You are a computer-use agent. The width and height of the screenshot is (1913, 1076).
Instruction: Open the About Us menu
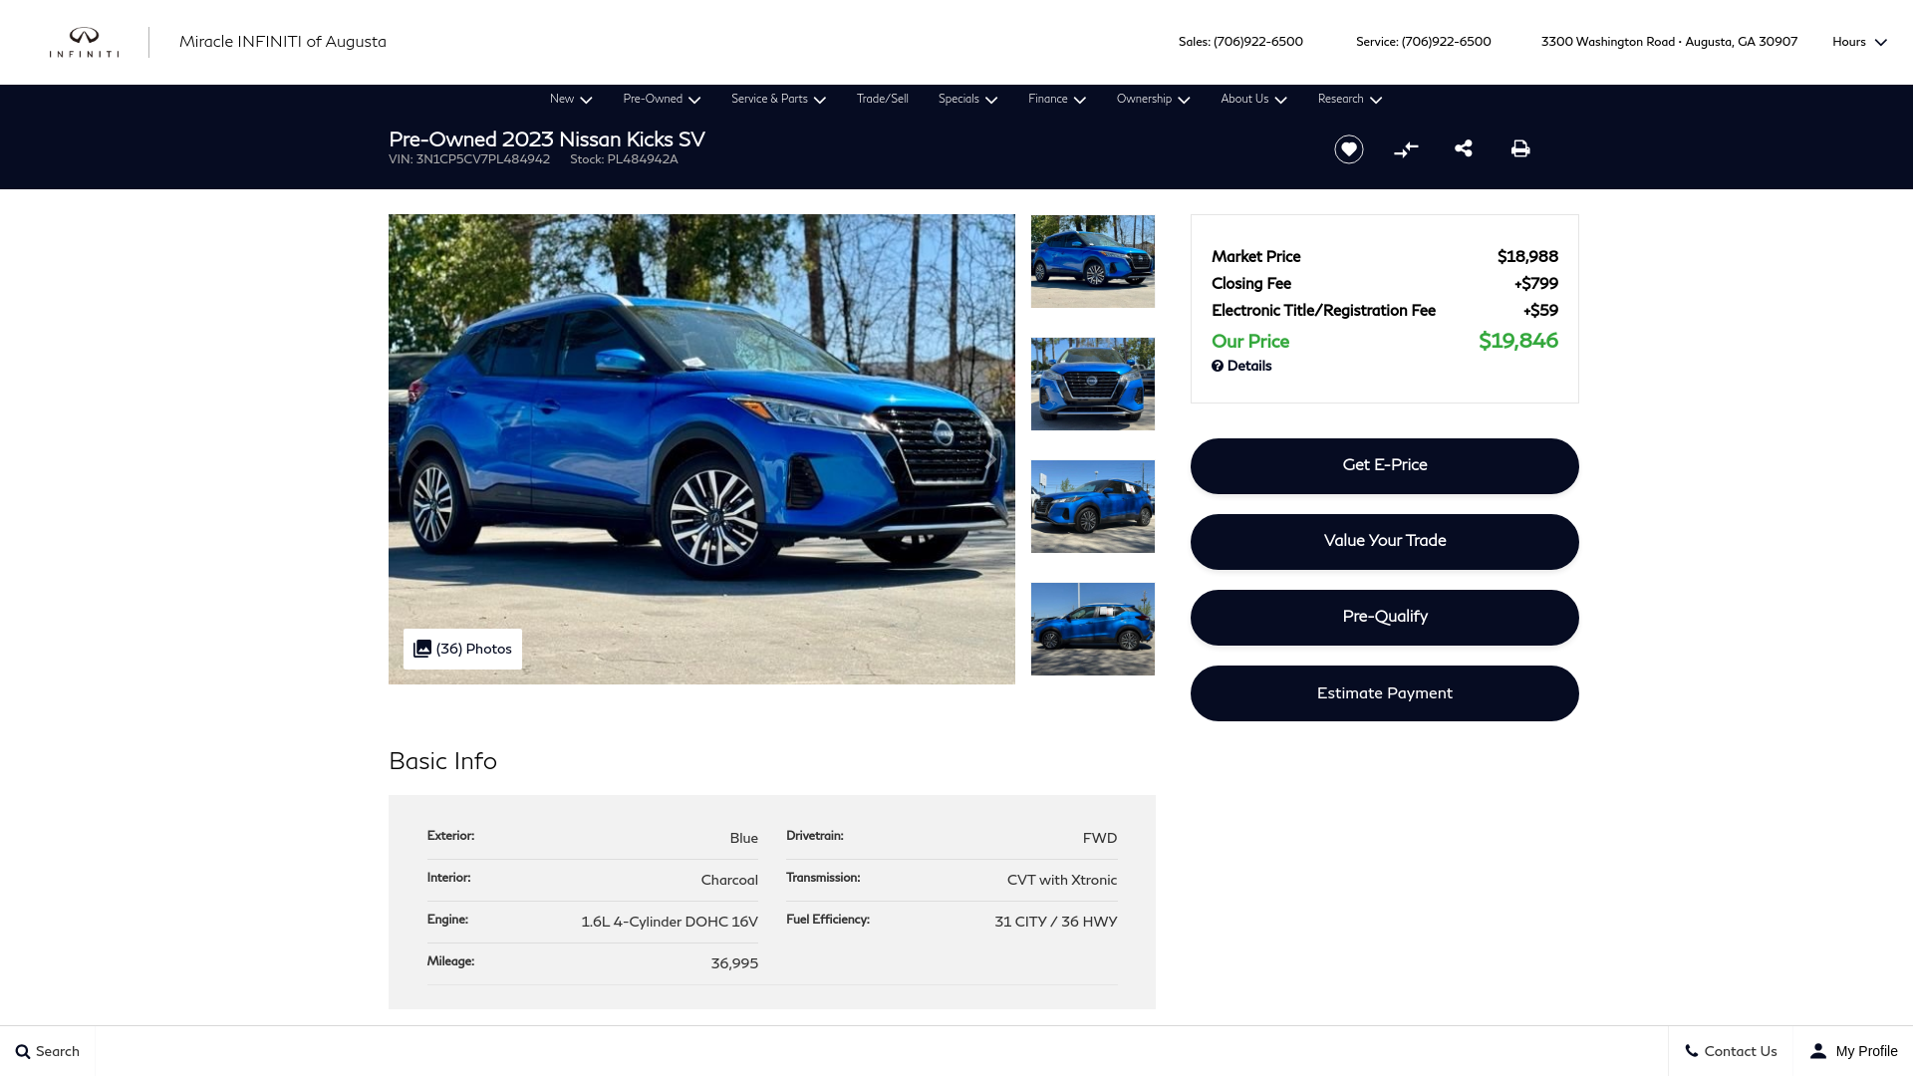point(1253,99)
